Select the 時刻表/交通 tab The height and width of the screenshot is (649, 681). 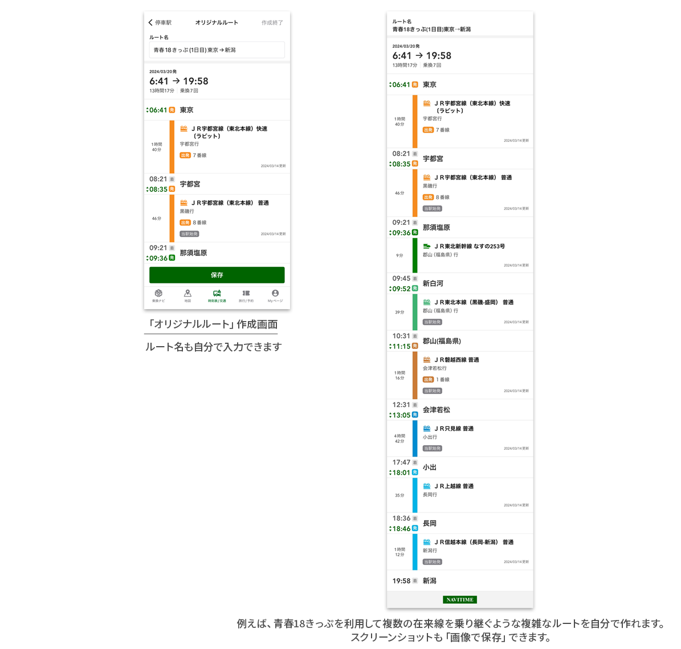(x=217, y=294)
